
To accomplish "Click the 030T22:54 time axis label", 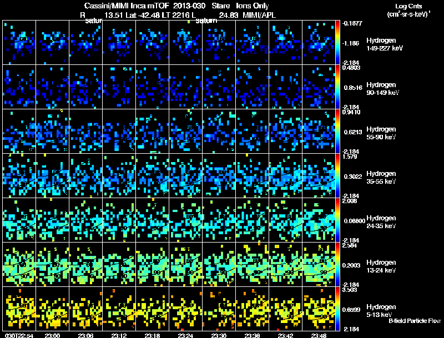I will [x=19, y=336].
